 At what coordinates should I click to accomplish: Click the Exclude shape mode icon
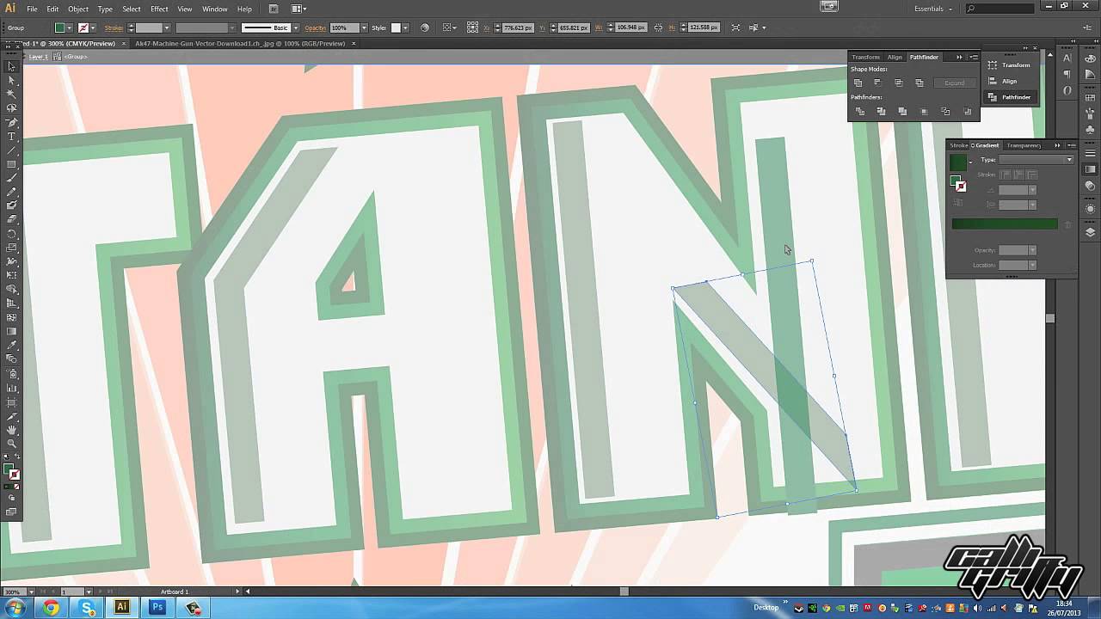coord(920,83)
